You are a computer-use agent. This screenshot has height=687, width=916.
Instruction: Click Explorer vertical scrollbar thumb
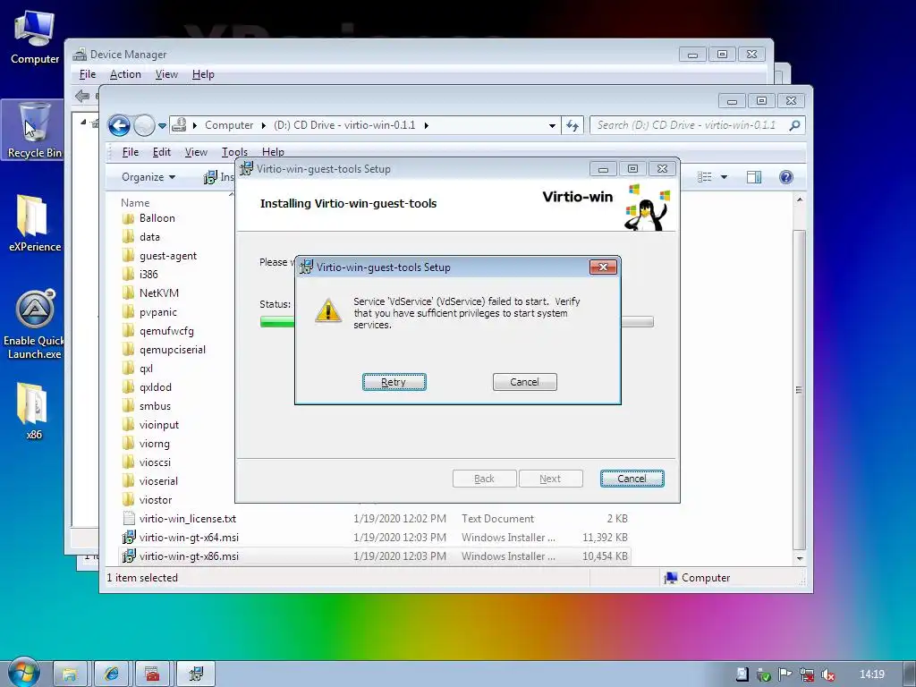point(799,390)
